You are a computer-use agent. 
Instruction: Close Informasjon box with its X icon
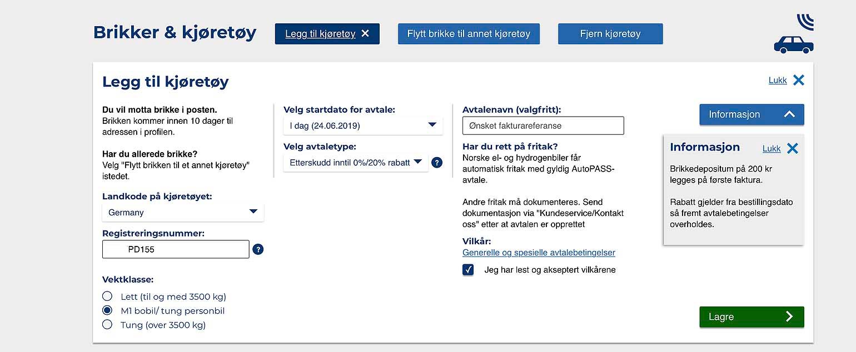(x=793, y=148)
